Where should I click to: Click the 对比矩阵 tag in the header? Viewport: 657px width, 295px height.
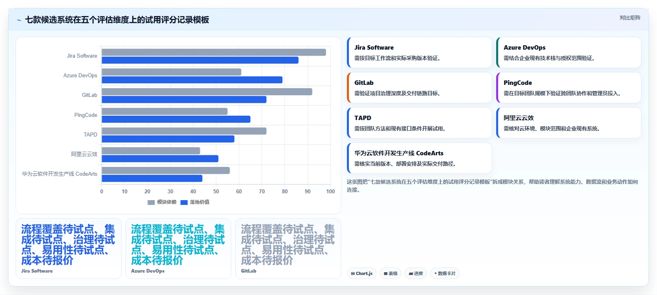click(630, 18)
